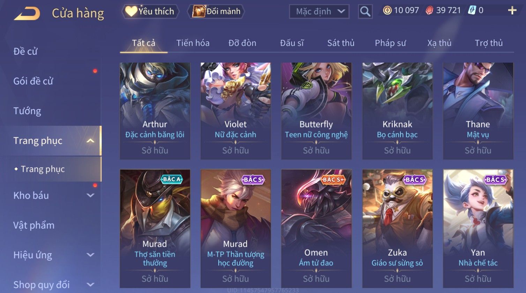Tap the plus icon to add currency

[512, 10]
